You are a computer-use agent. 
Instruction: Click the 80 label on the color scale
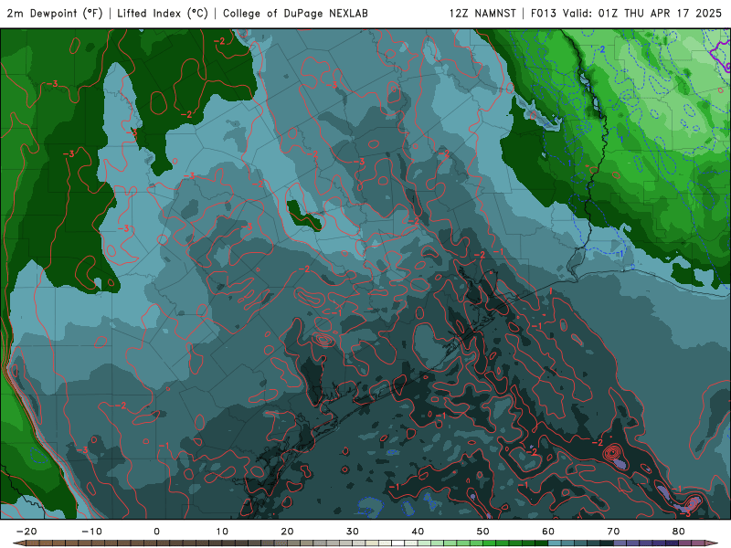[x=679, y=532]
